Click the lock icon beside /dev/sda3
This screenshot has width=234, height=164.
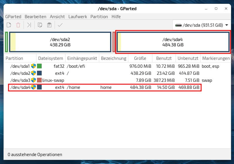[x=33, y=80]
